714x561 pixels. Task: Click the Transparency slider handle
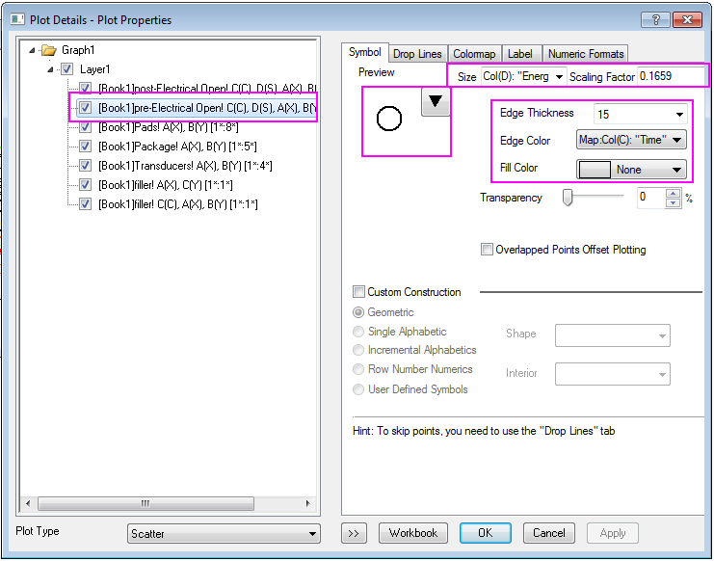[x=568, y=198]
